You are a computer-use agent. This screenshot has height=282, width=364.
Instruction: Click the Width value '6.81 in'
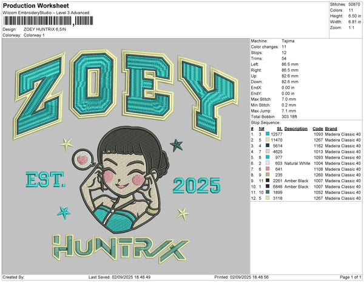coord(355,22)
